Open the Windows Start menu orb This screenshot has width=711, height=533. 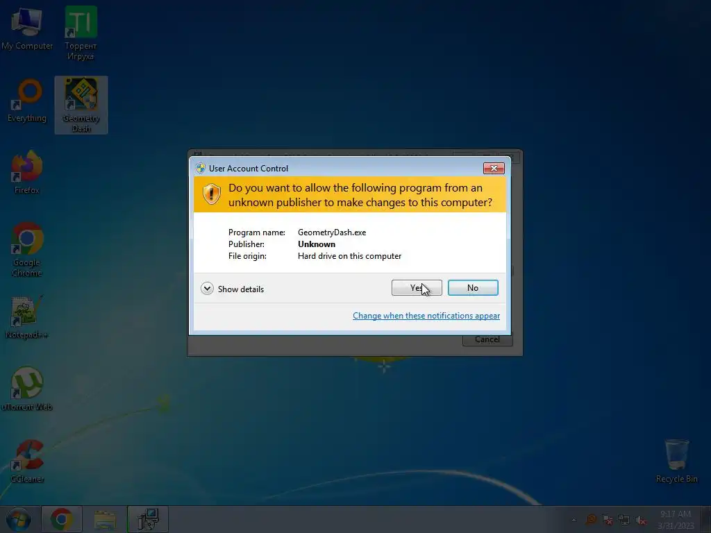19,519
